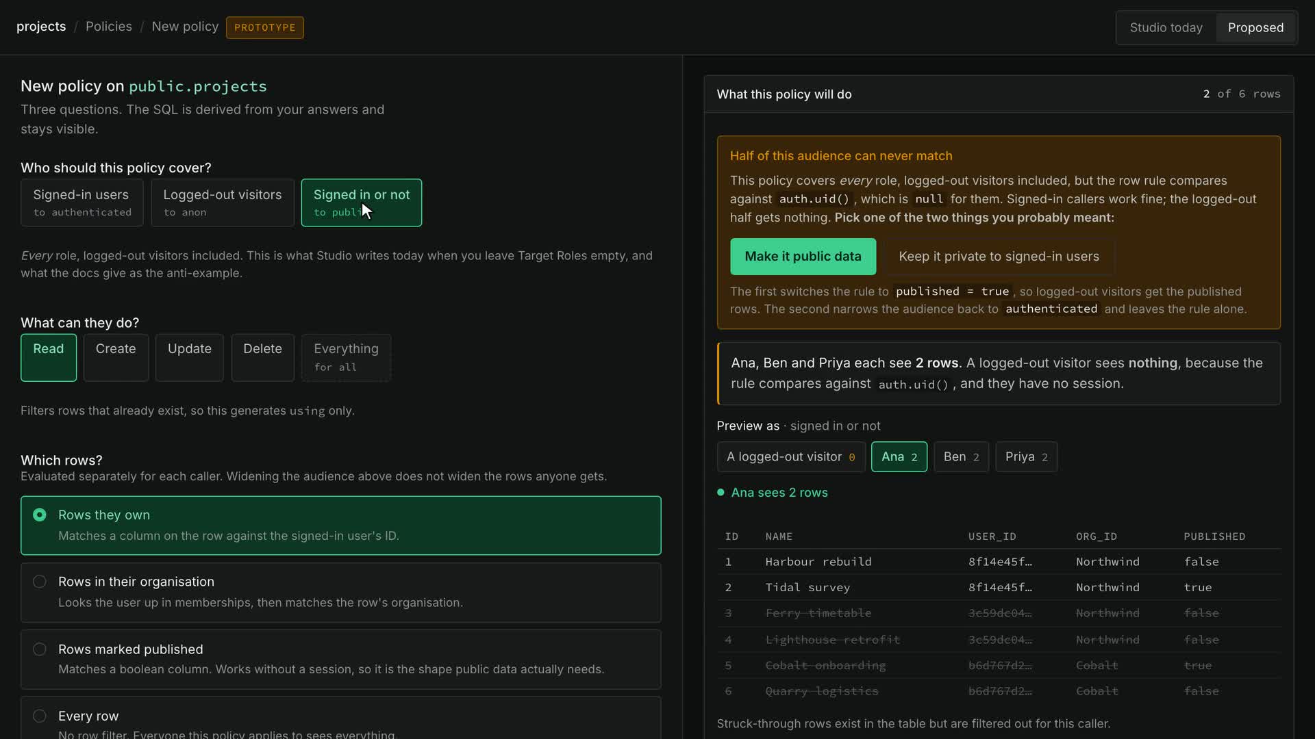Select Rows in their organisation option
This screenshot has width=1315, height=739.
click(x=340, y=592)
